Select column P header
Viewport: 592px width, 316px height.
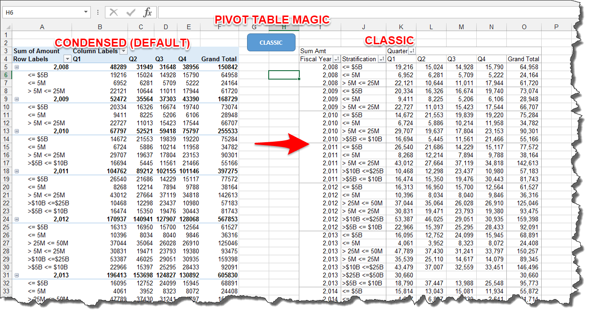point(556,27)
